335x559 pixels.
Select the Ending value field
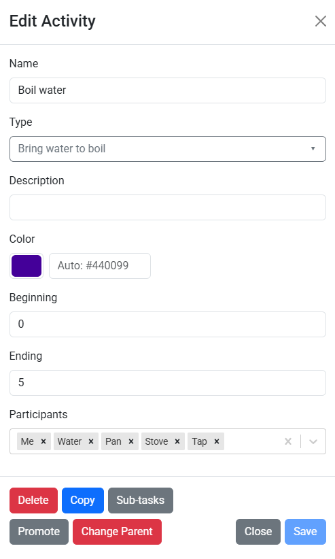[x=167, y=383]
